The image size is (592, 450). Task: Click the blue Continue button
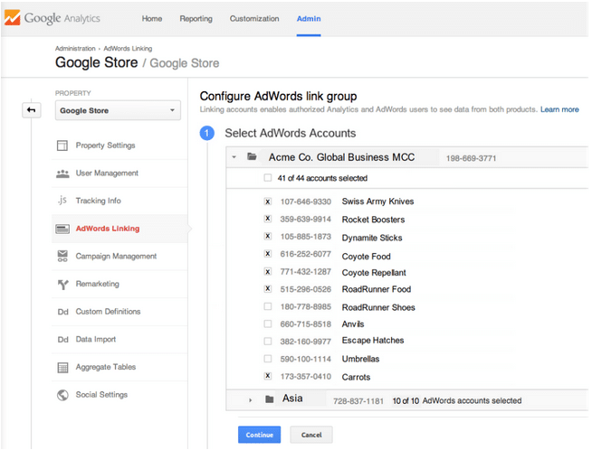click(x=260, y=435)
